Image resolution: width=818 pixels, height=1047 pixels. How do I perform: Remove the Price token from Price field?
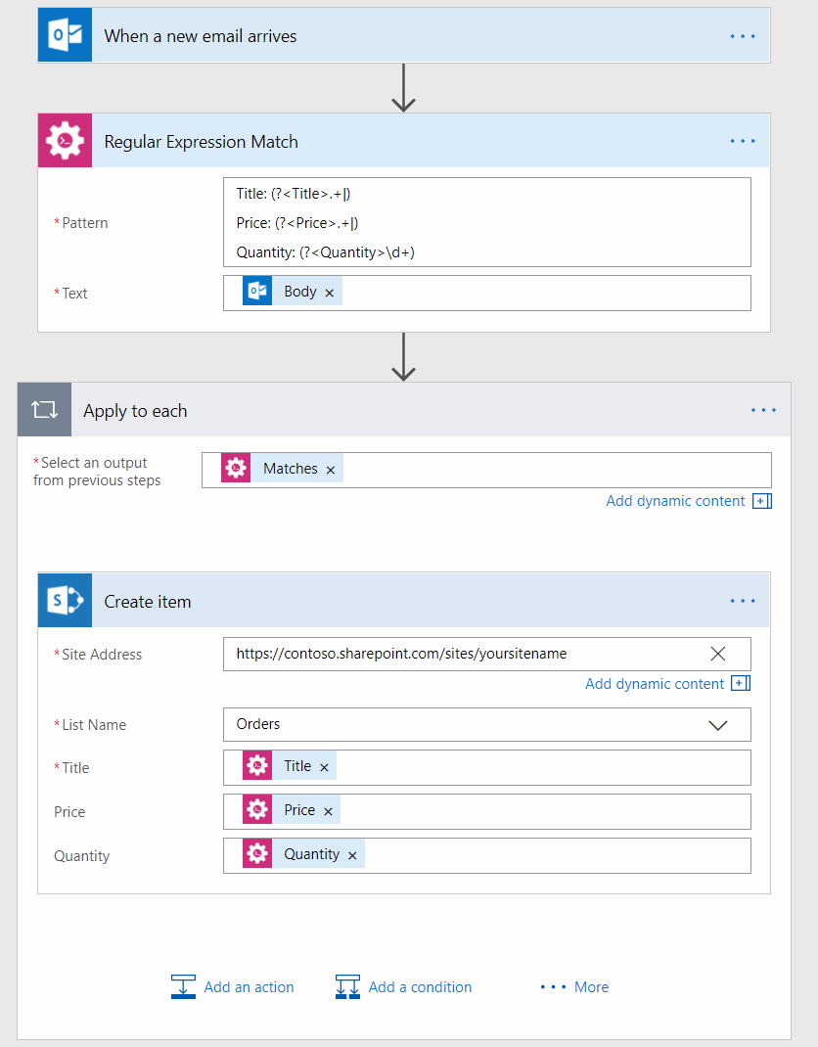tap(326, 810)
